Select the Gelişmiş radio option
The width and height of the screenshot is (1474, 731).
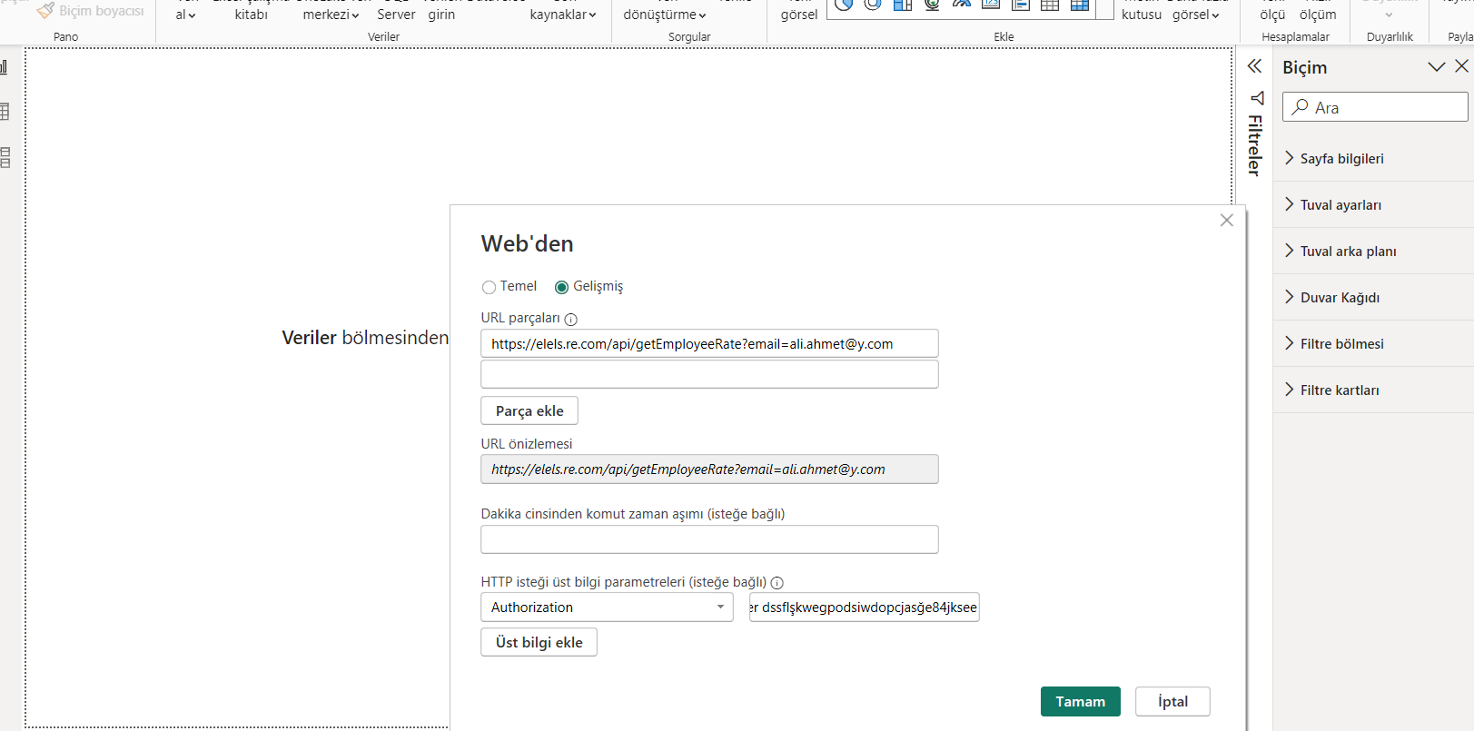pos(562,287)
